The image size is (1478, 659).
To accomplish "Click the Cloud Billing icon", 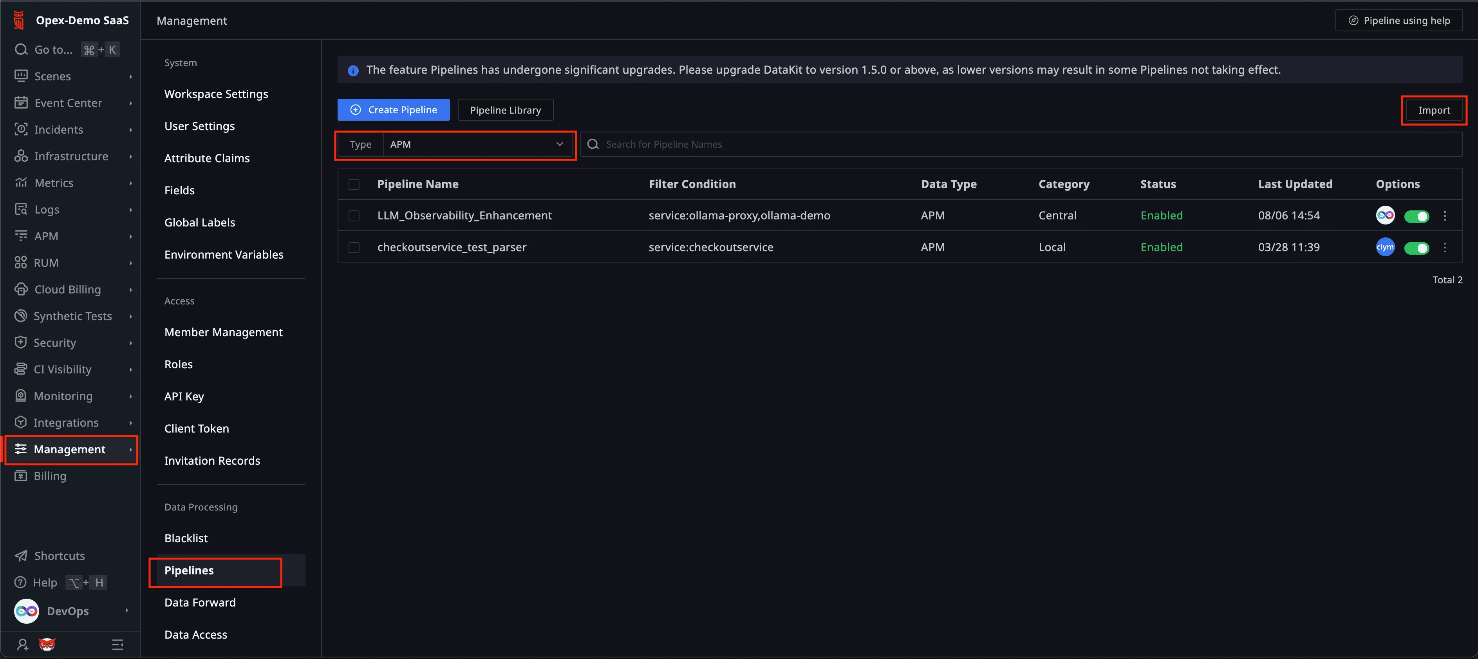I will pos(21,289).
